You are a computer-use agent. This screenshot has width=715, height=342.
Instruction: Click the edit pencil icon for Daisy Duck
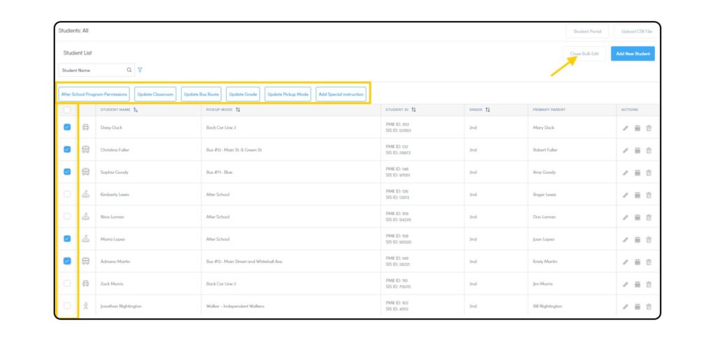coord(626,128)
